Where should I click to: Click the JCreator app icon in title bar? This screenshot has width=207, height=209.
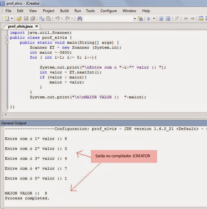coord(2,3)
